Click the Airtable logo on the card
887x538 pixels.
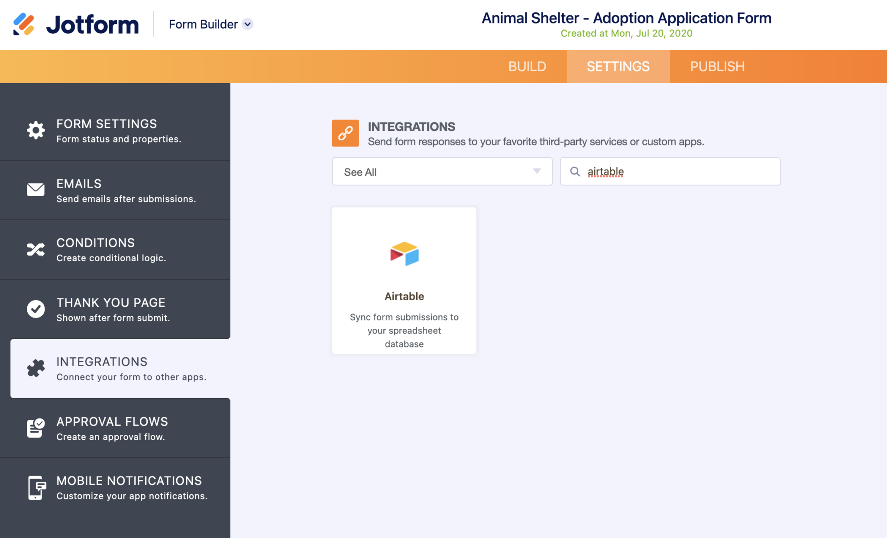404,254
